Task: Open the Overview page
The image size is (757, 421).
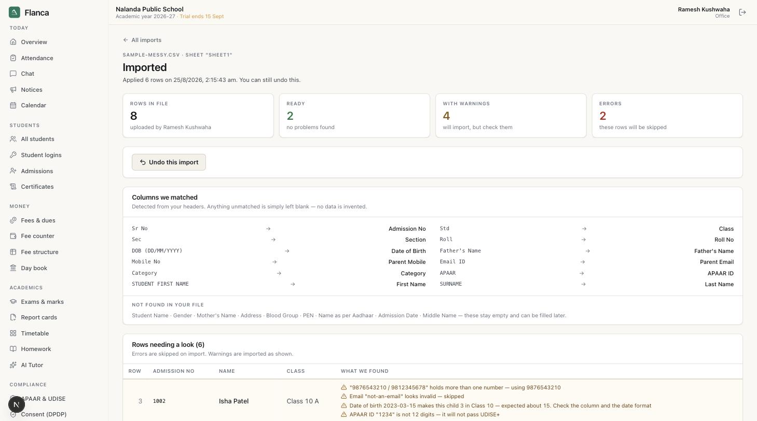Action: (x=34, y=42)
